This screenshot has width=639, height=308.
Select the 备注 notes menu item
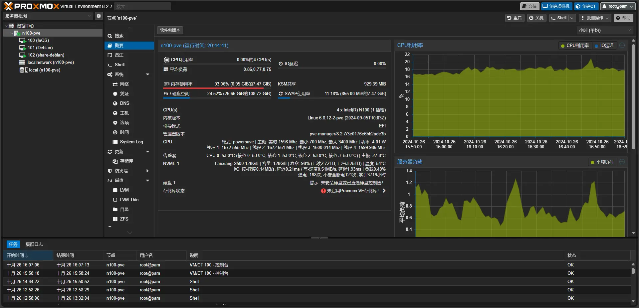pos(119,55)
